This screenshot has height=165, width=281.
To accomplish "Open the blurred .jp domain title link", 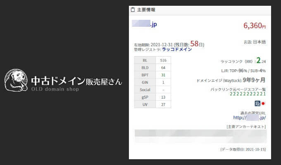I will click(145, 24).
